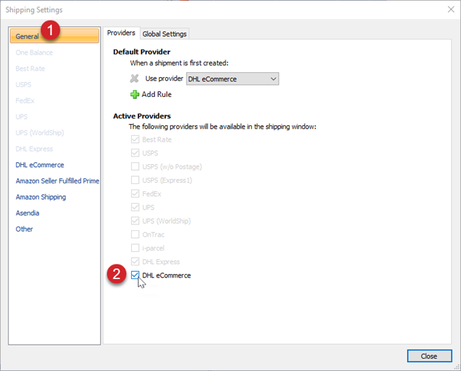Click 'When a shipment is first created:' text
Viewport: 461px width, 371px height.
pos(179,63)
